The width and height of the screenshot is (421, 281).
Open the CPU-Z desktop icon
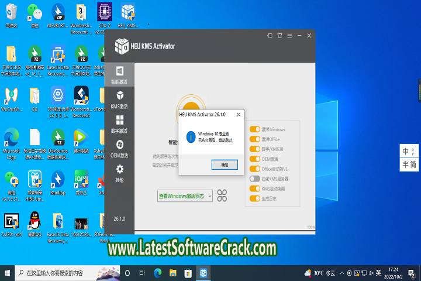(103, 15)
